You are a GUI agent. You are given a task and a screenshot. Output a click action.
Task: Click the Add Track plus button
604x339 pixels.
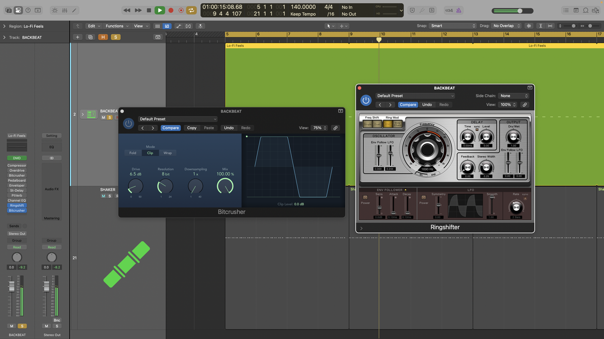78,37
